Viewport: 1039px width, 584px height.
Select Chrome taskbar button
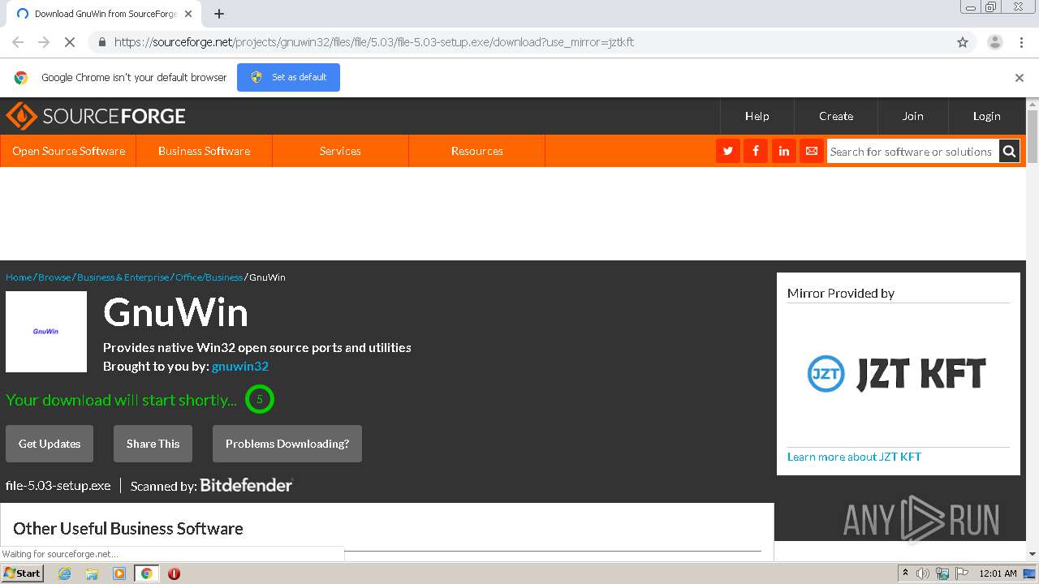tap(146, 573)
